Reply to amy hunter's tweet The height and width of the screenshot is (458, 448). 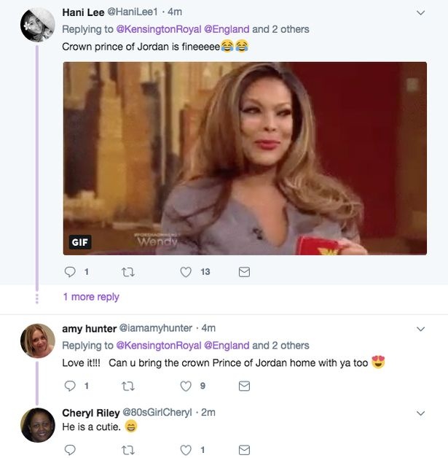(x=70, y=386)
